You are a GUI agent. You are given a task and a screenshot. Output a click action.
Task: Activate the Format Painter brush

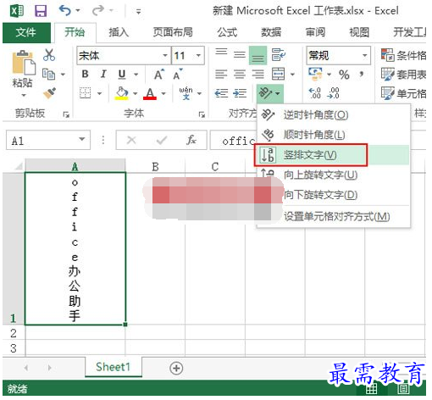49,93
